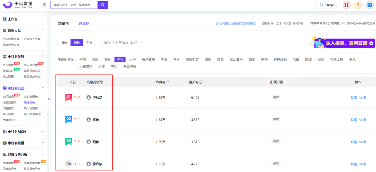Toggle the sidebar menu collapse icon
The width and height of the screenshot is (376, 172).
44,5
